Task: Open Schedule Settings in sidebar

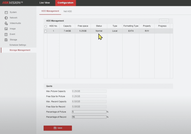Action: [x=18, y=45]
